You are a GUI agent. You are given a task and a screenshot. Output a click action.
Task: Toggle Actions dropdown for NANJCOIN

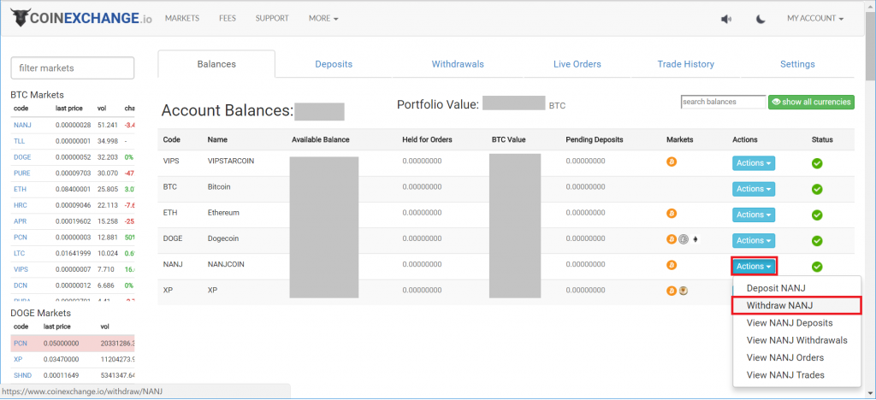(754, 266)
